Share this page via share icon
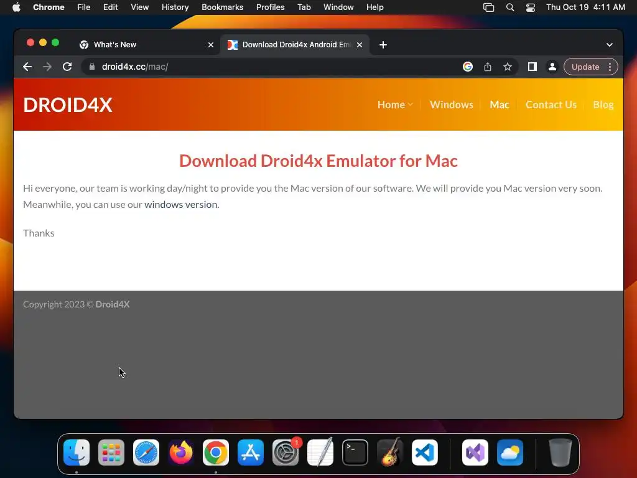 tap(488, 67)
